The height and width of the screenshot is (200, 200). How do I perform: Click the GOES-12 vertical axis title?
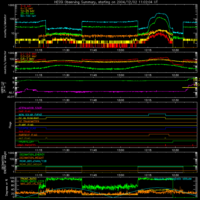click(x=3, y=87)
